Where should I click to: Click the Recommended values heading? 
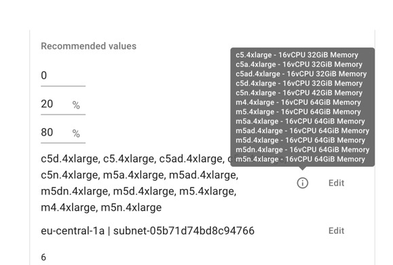click(x=89, y=46)
